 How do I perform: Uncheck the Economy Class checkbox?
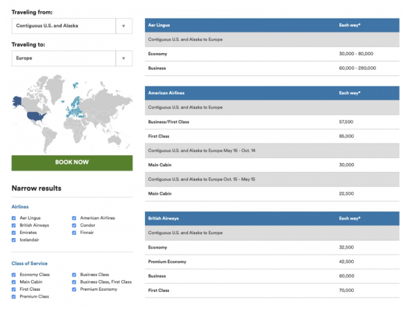coord(14,275)
